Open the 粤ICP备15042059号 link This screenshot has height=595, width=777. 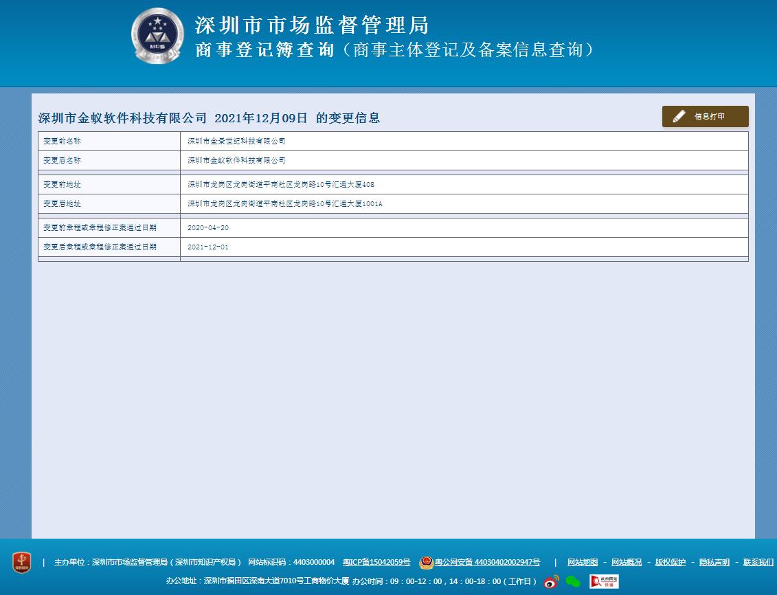[x=376, y=563]
